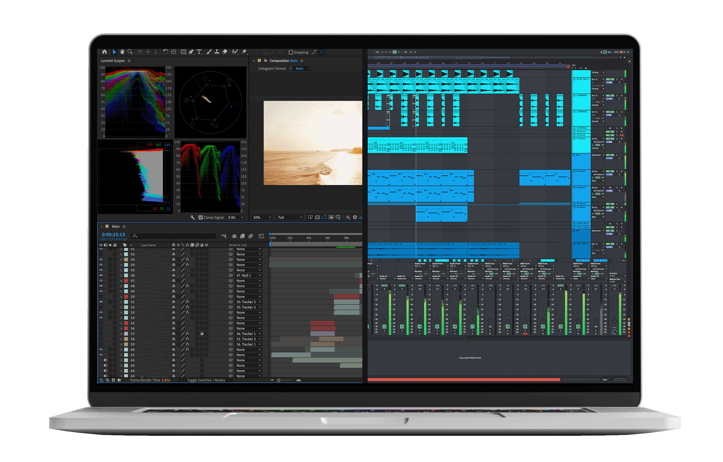
Task: Select the Hand tool
Action: click(122, 52)
